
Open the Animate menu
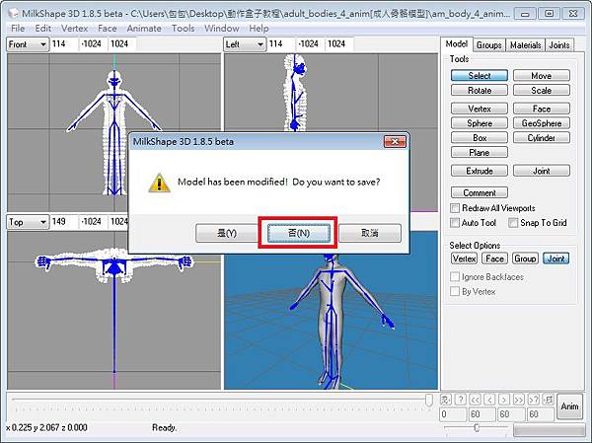coord(144,29)
